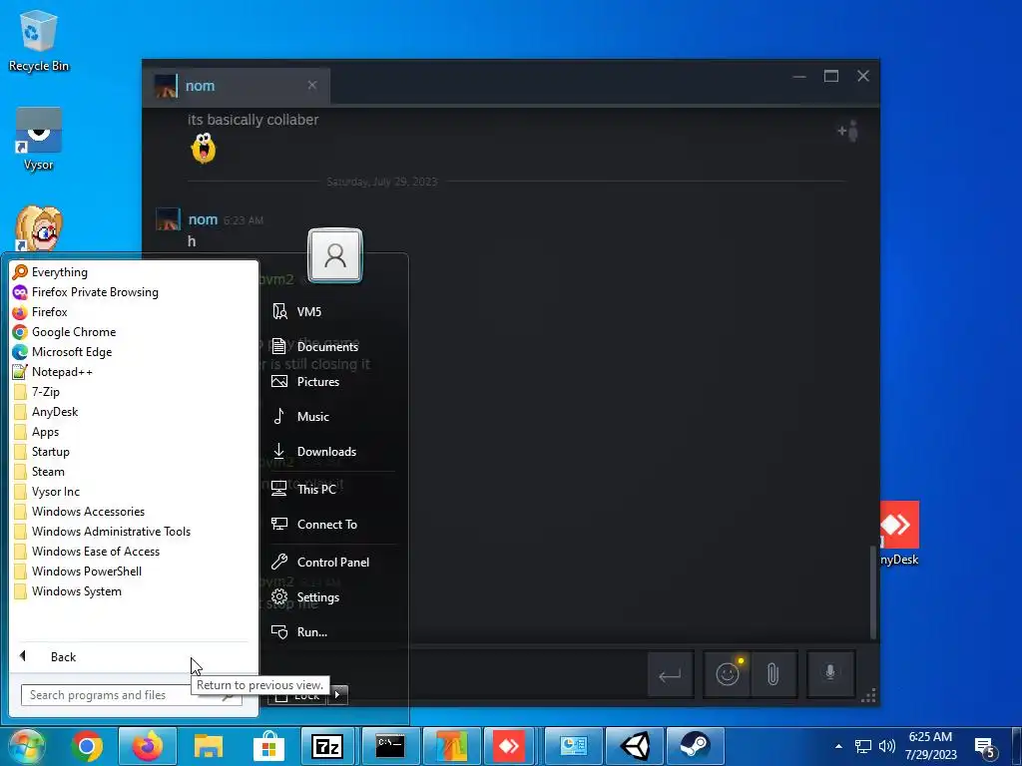Screen dimensions: 1022x766
Task: Add a friend to the chat
Action: pyautogui.click(x=848, y=131)
